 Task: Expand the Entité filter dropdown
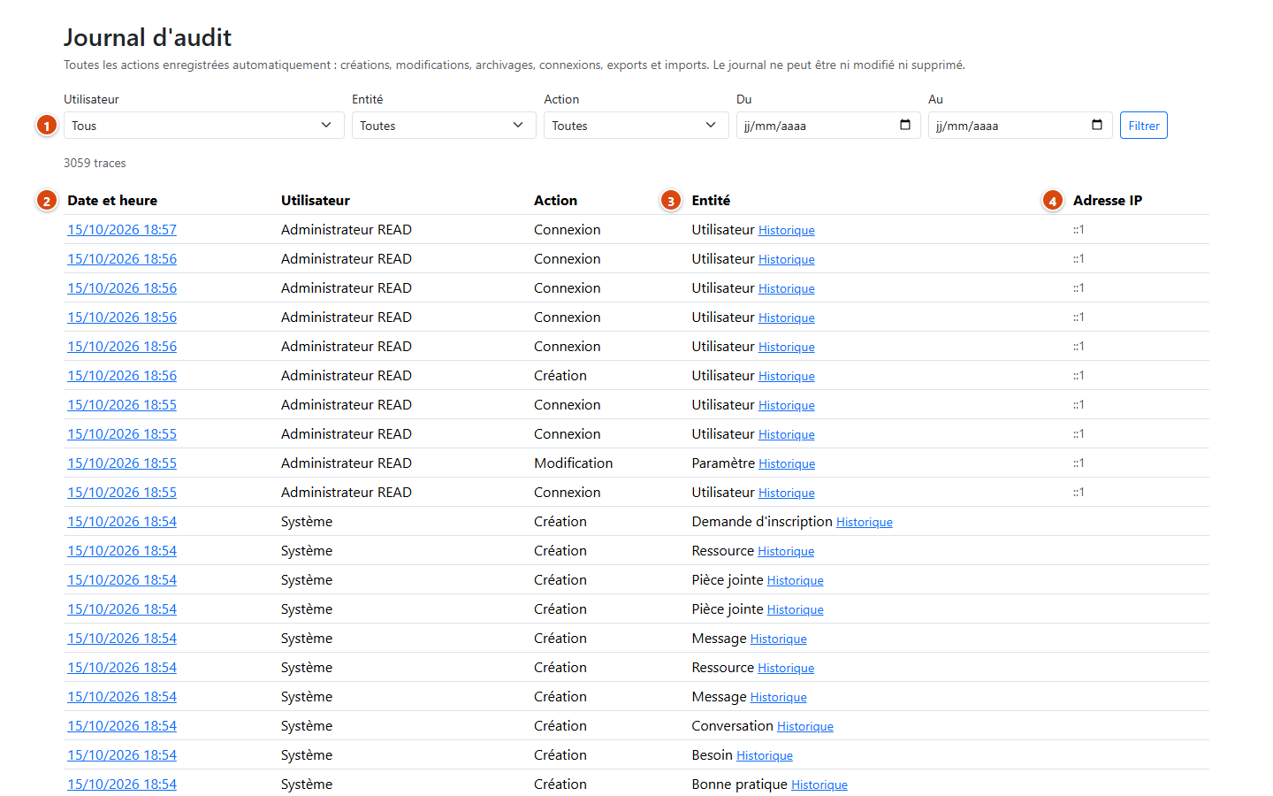click(x=444, y=126)
